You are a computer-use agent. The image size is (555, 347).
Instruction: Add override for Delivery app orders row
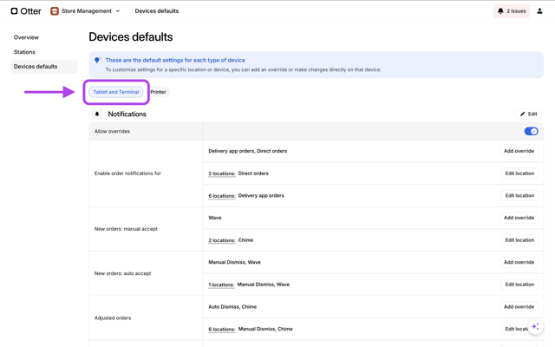(x=519, y=151)
